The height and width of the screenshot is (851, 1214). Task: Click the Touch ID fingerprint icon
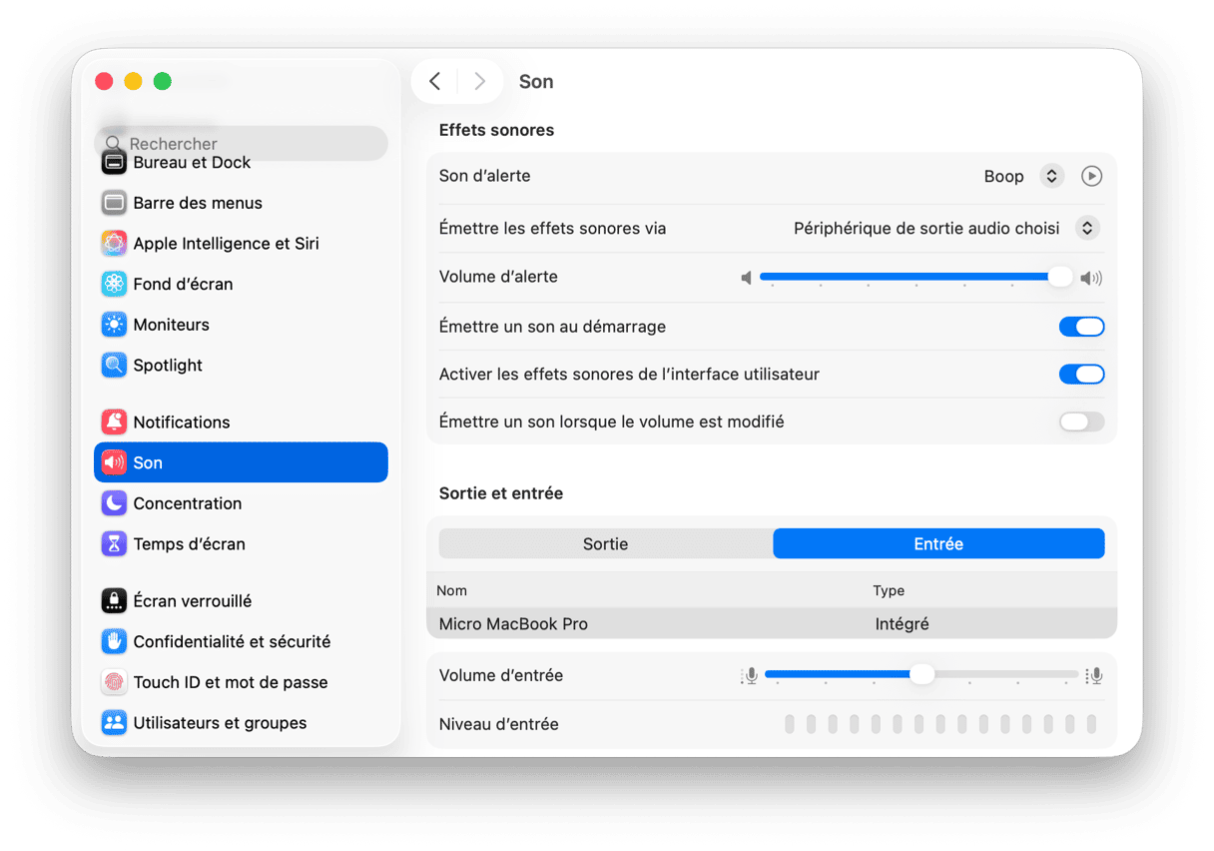(x=114, y=683)
